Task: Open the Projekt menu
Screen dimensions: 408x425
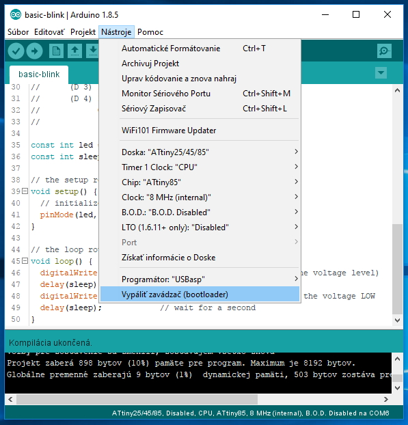Action: click(83, 32)
